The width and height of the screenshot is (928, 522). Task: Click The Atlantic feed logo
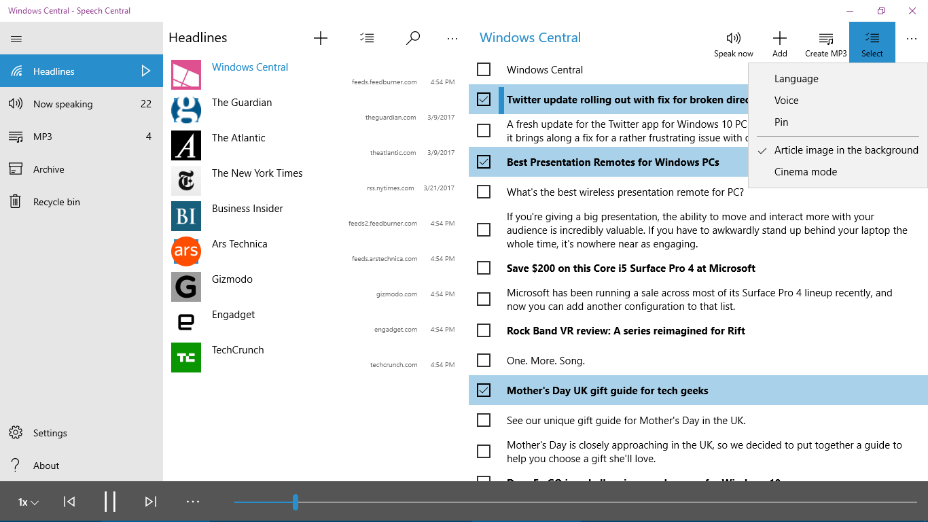(186, 145)
